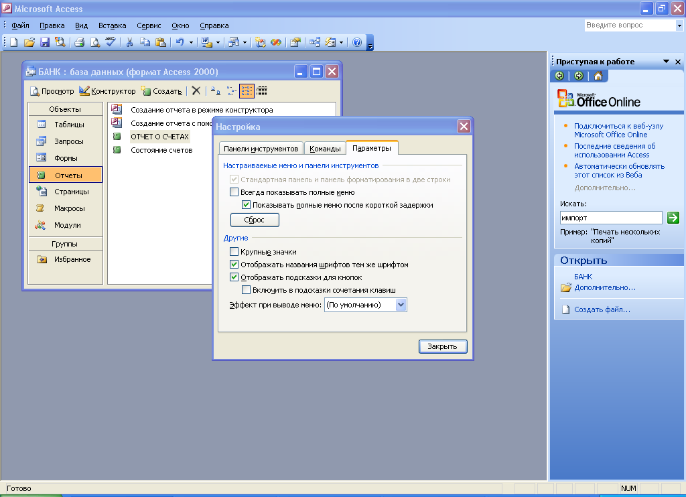Image resolution: width=686 pixels, height=497 pixels.
Task: Click the Save floppy disk icon
Action: [x=45, y=42]
